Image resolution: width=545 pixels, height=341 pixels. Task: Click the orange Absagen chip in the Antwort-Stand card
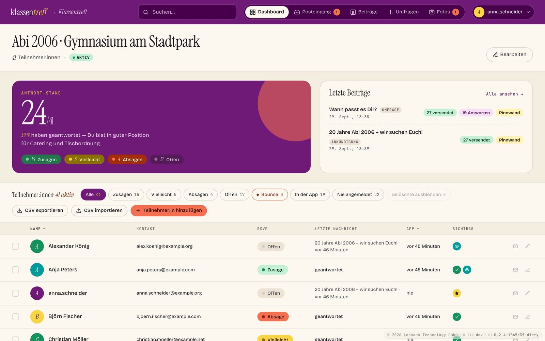[x=127, y=159]
